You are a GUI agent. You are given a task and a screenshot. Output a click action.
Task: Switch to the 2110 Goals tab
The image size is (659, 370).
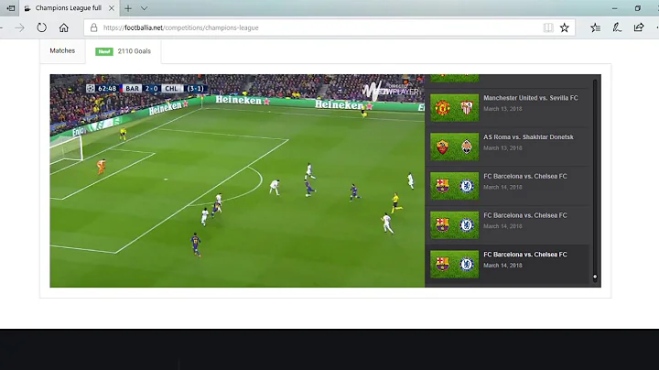click(124, 51)
